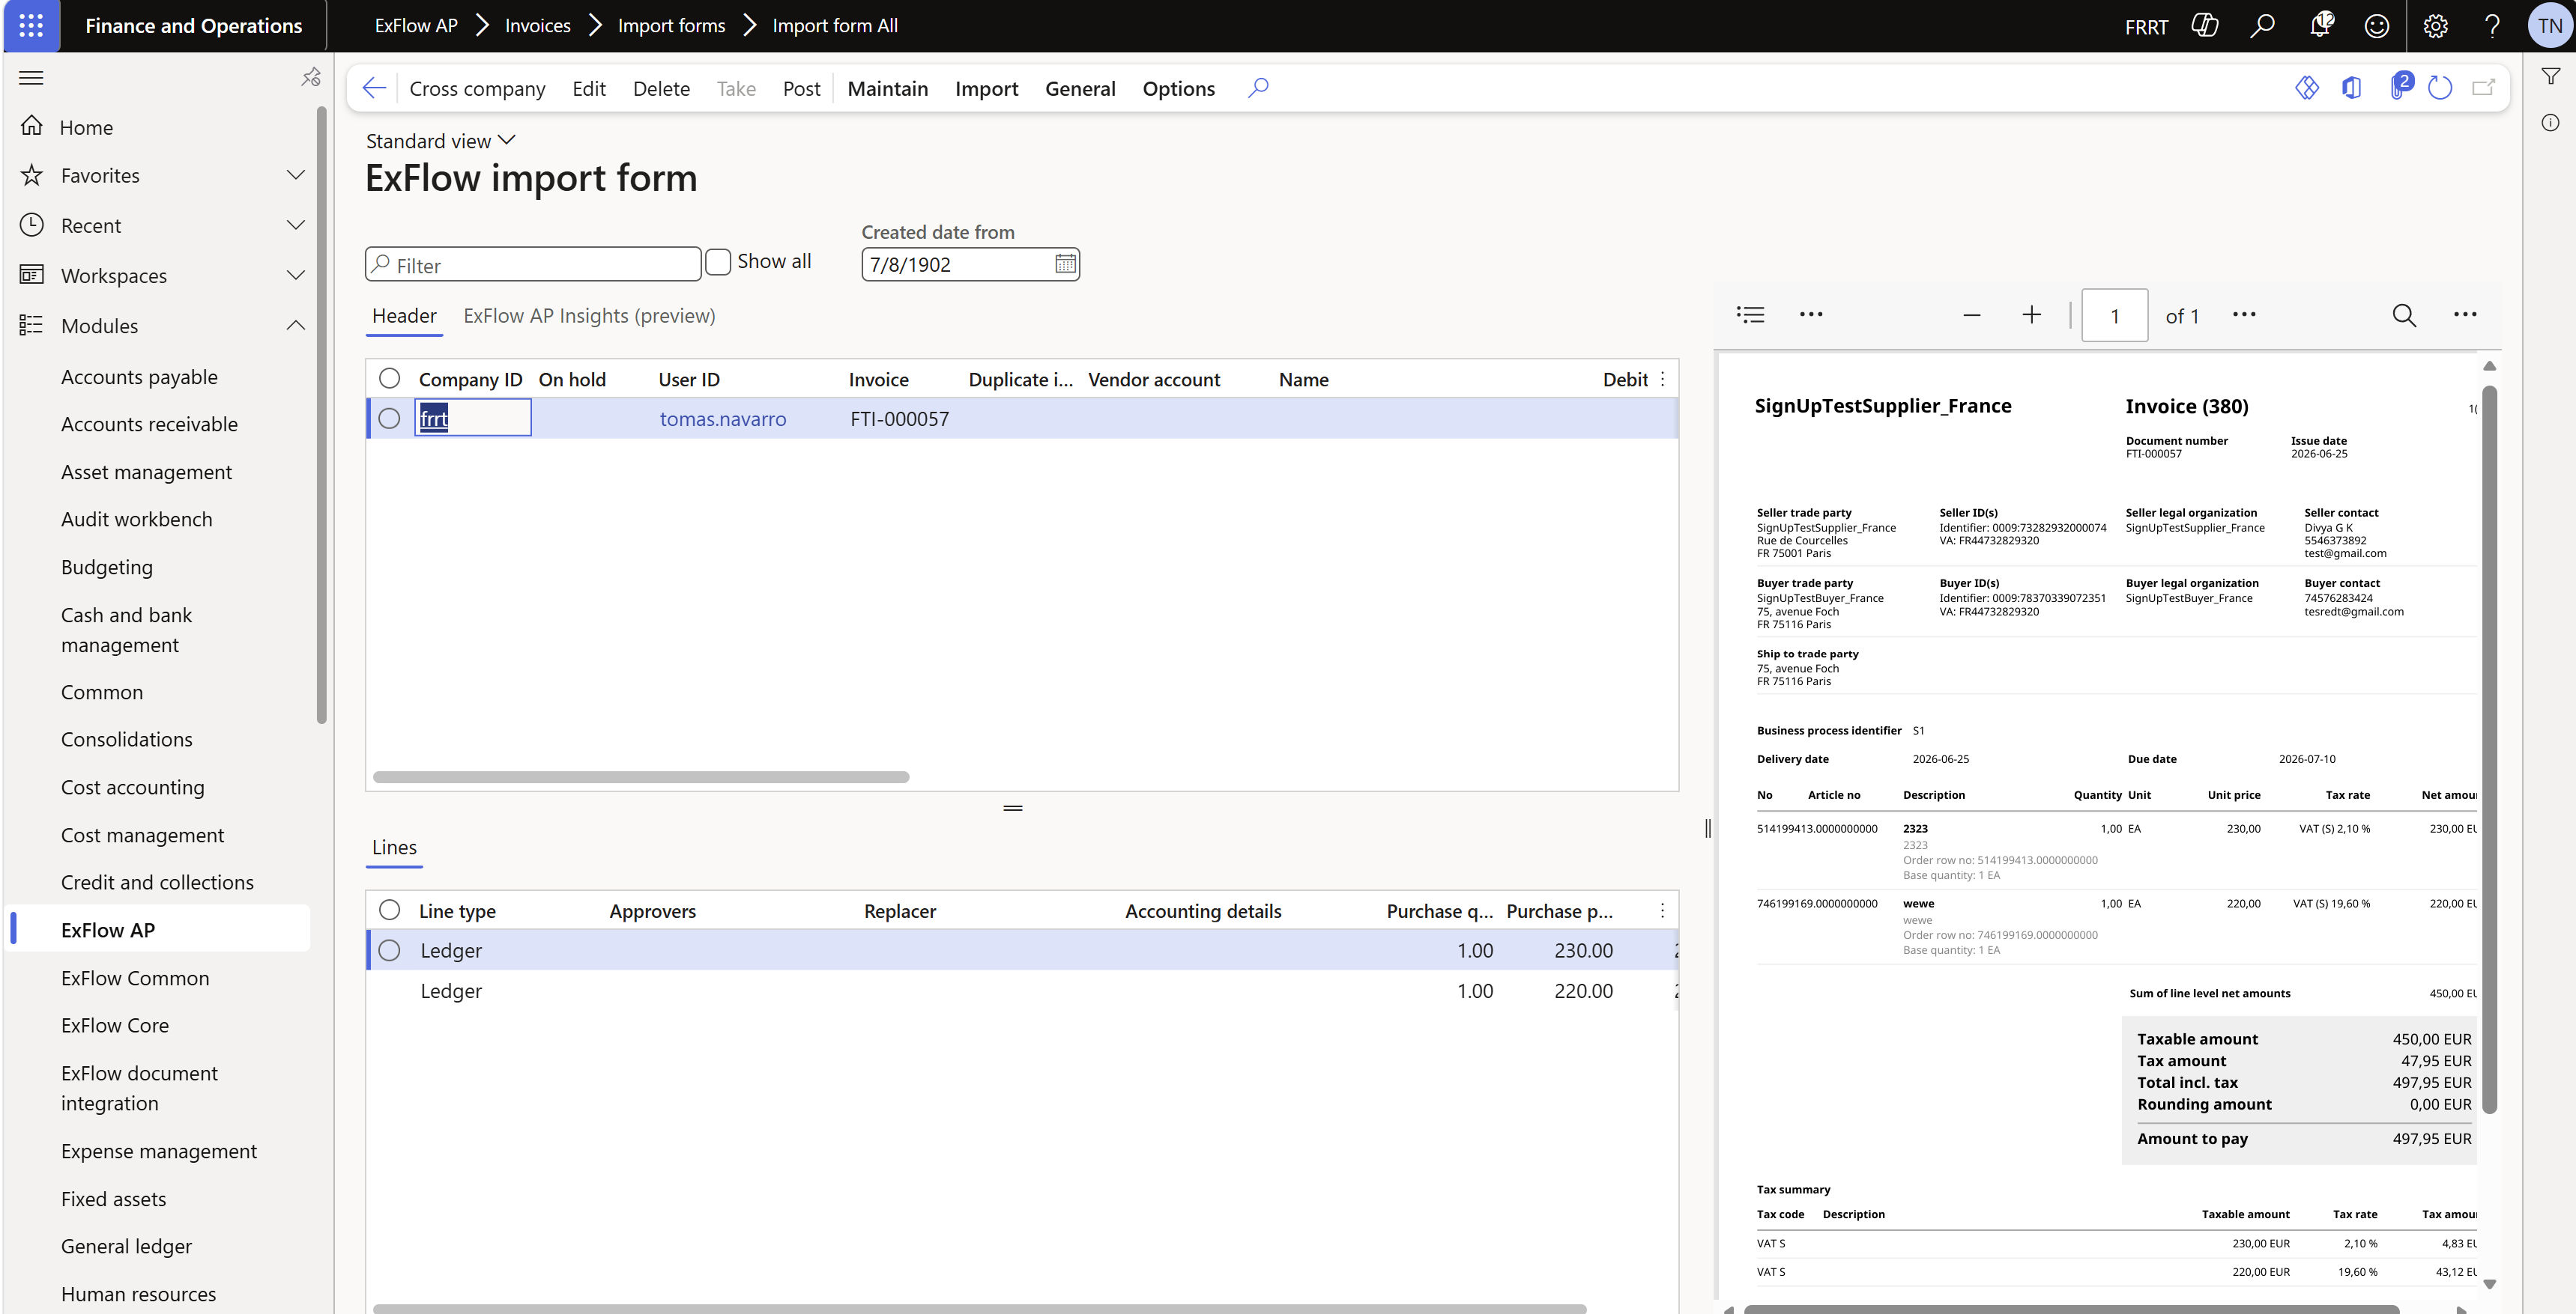The width and height of the screenshot is (2576, 1314).
Task: Open date picker calendar icon
Action: (x=1065, y=264)
